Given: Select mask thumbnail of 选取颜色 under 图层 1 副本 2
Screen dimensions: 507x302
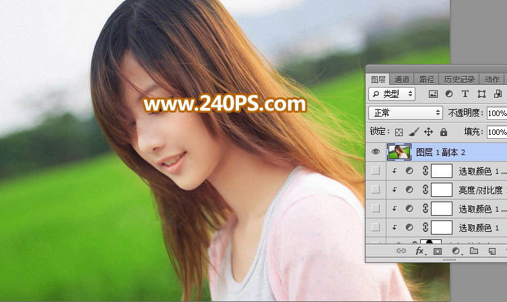Looking at the screenshot, I should [442, 171].
